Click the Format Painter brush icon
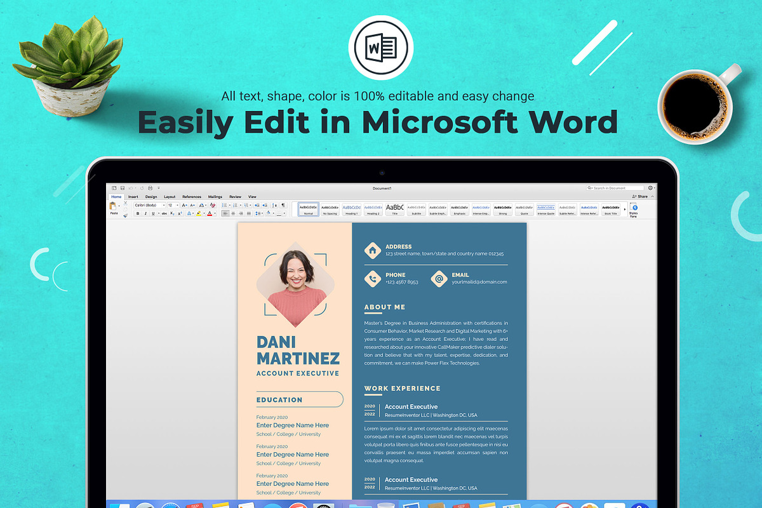Image resolution: width=762 pixels, height=508 pixels. pos(126,215)
